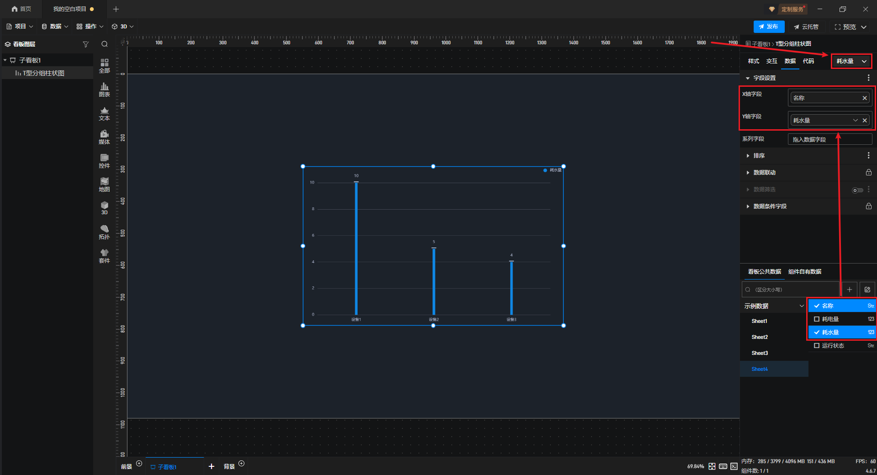Click the layer search magnifier icon

pyautogui.click(x=105, y=44)
